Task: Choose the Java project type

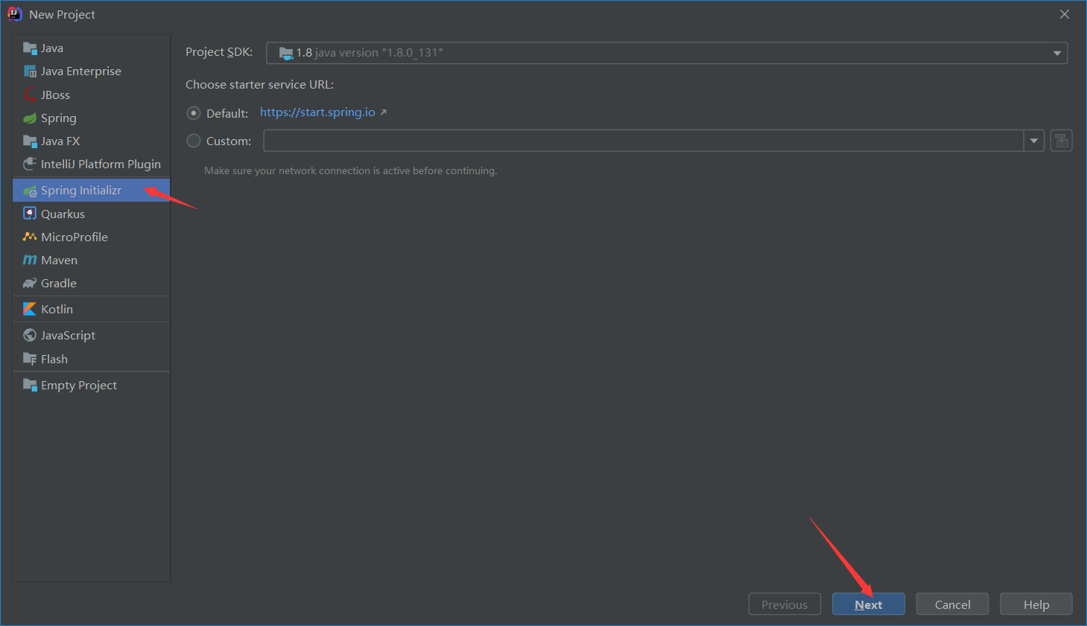Action: (x=92, y=48)
